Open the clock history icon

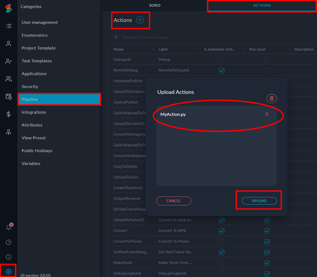tap(9, 242)
